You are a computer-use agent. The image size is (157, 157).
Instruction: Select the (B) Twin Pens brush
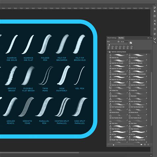[119, 122]
